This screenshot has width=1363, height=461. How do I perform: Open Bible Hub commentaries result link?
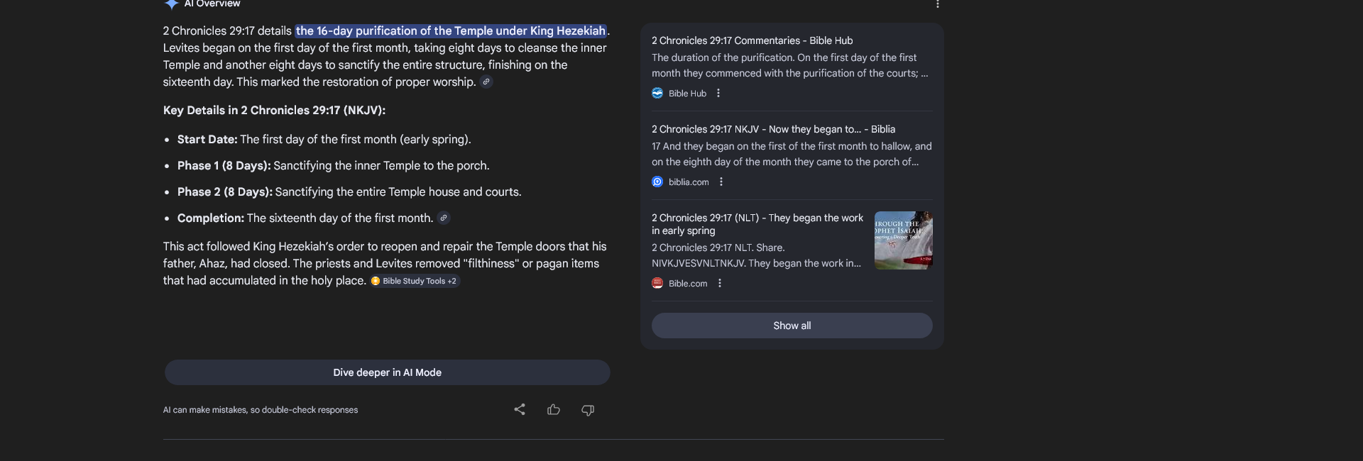click(x=752, y=40)
